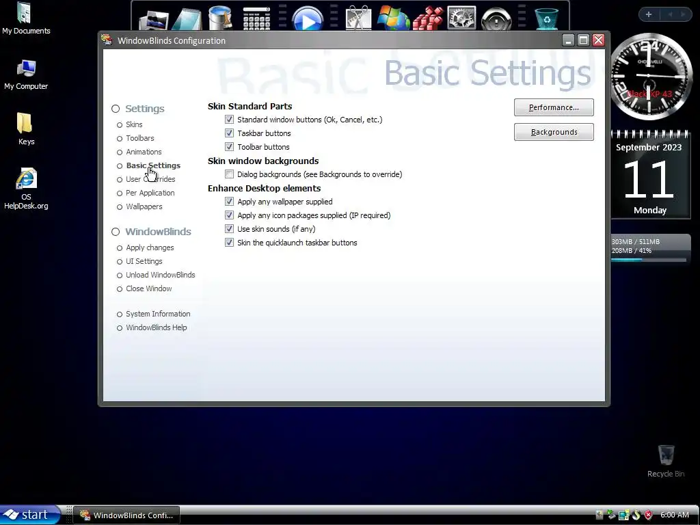This screenshot has width=700, height=525.
Task: Click the leftmost grey system tray icon
Action: click(x=599, y=515)
